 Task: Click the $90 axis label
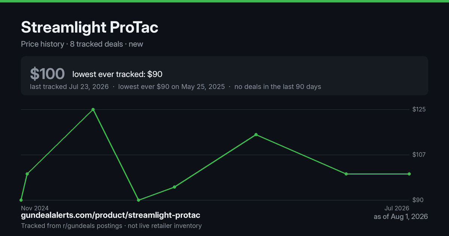[x=418, y=200]
